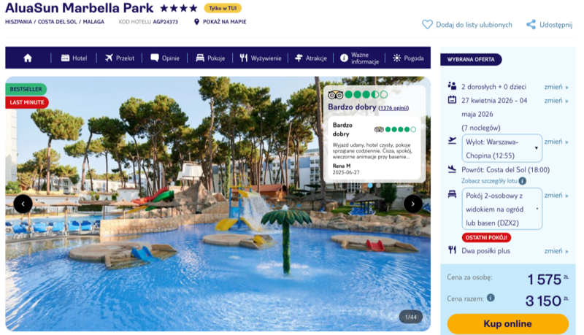Click the share icon beside Udostępnij
584x335 pixels.
click(531, 25)
